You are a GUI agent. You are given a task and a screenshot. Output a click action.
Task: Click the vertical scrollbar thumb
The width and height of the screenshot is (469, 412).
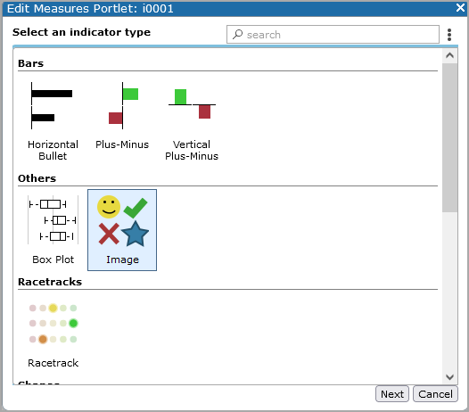(449, 137)
